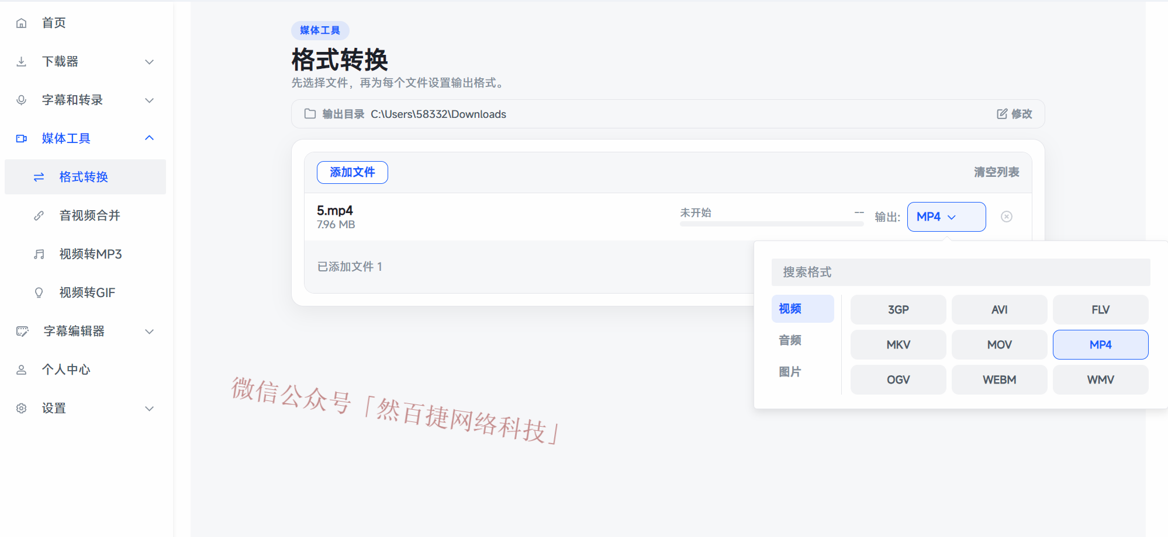Collapse the 媒体工具 section
This screenshot has height=537, width=1168.
pos(150,138)
